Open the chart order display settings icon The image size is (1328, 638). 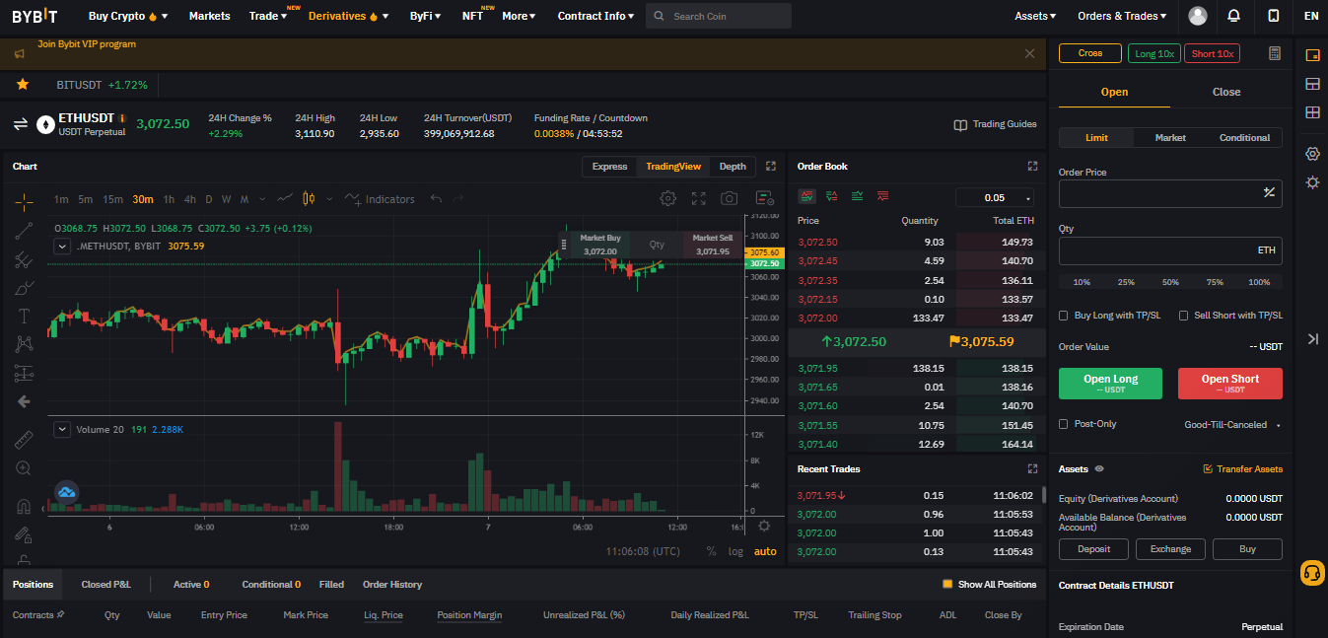click(764, 198)
